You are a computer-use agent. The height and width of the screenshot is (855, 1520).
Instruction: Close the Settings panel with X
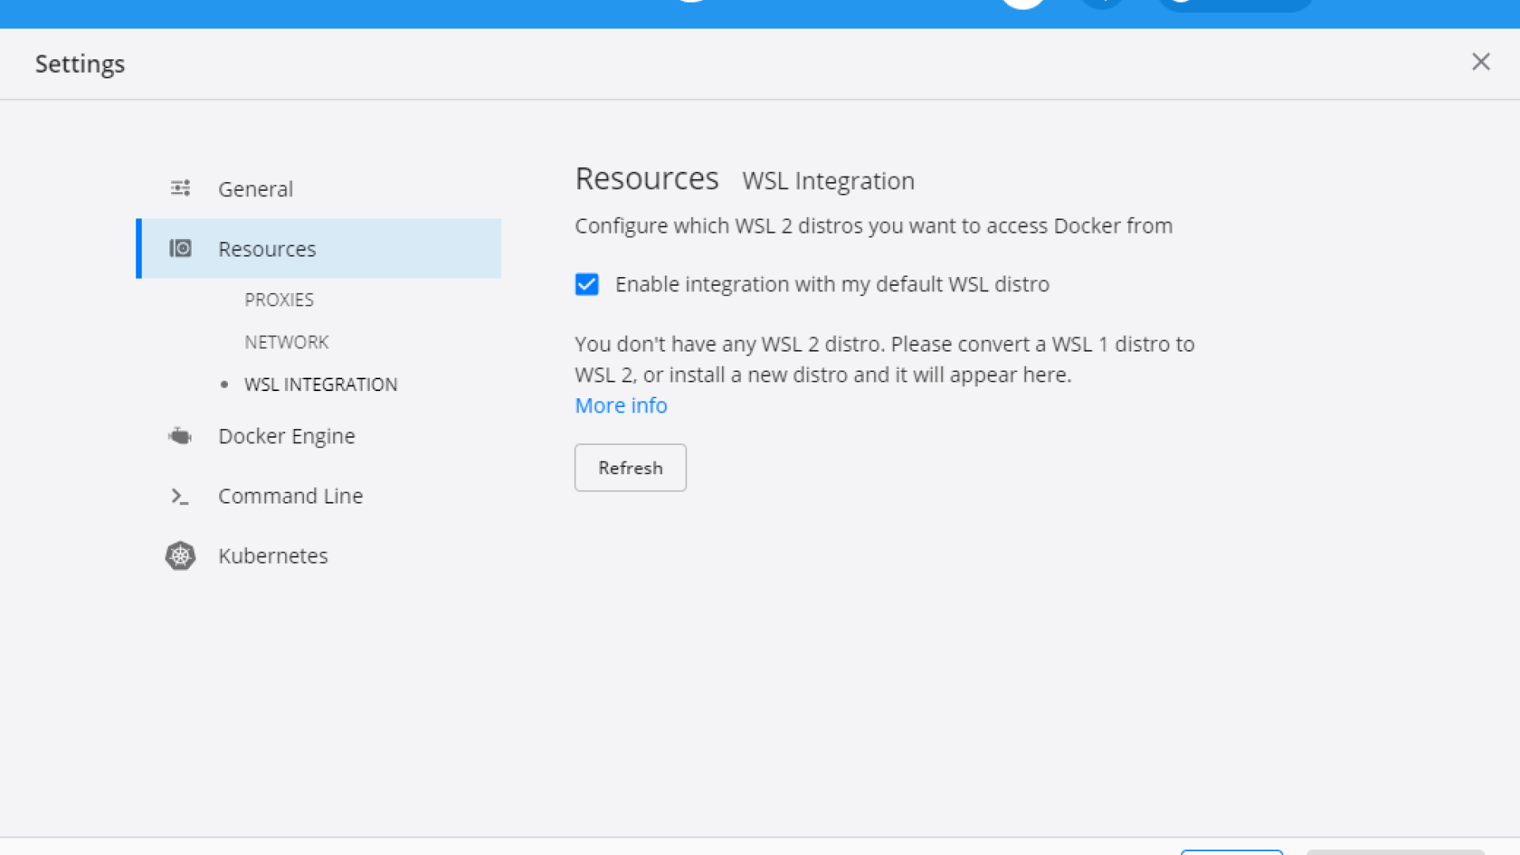1480,62
